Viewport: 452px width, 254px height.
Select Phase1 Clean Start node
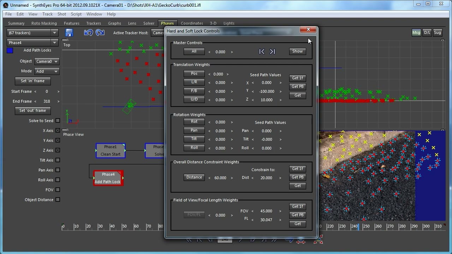tap(111, 151)
